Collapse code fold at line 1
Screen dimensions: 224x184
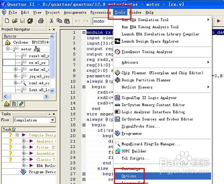(84, 32)
